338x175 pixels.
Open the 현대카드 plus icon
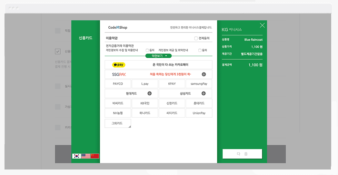coord(149,93)
